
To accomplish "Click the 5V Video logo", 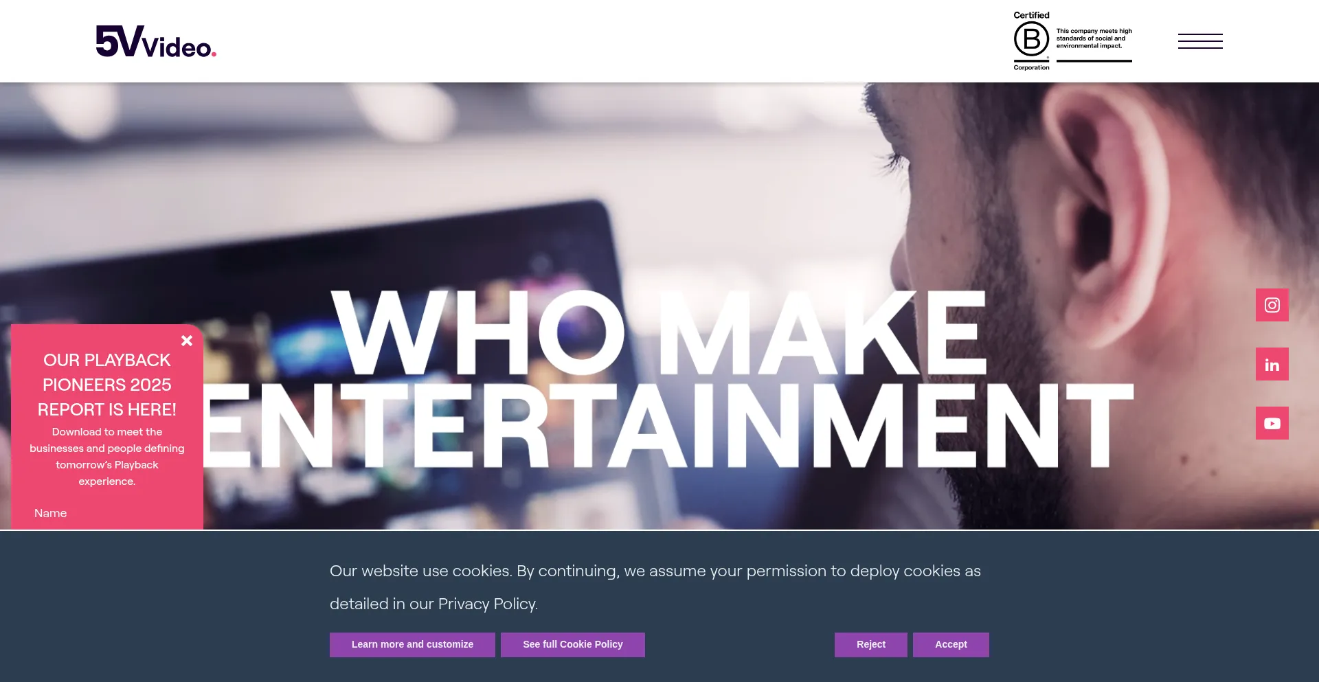I will pos(156,41).
